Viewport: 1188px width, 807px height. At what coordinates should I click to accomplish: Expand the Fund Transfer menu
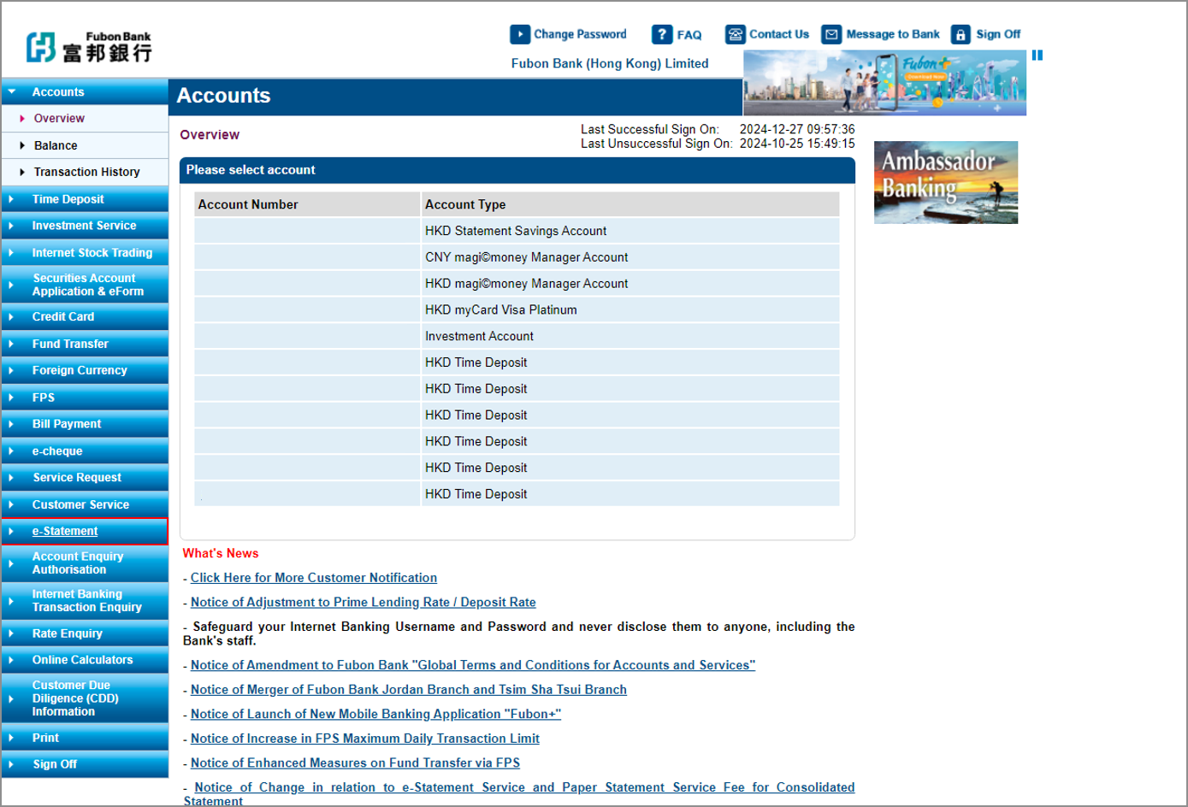tap(85, 345)
